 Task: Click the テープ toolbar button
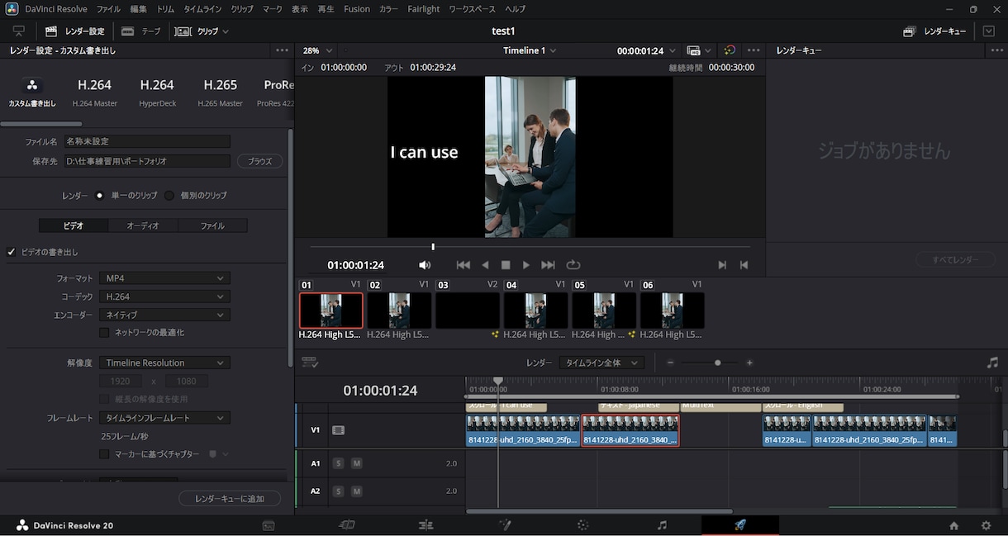pyautogui.click(x=140, y=31)
